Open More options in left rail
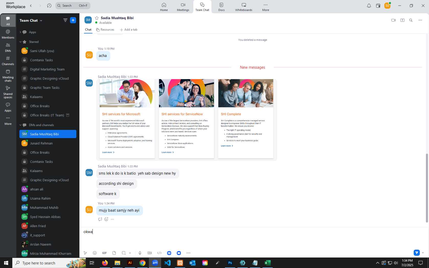Image resolution: width=429 pixels, height=268 pixels. [x=8, y=121]
